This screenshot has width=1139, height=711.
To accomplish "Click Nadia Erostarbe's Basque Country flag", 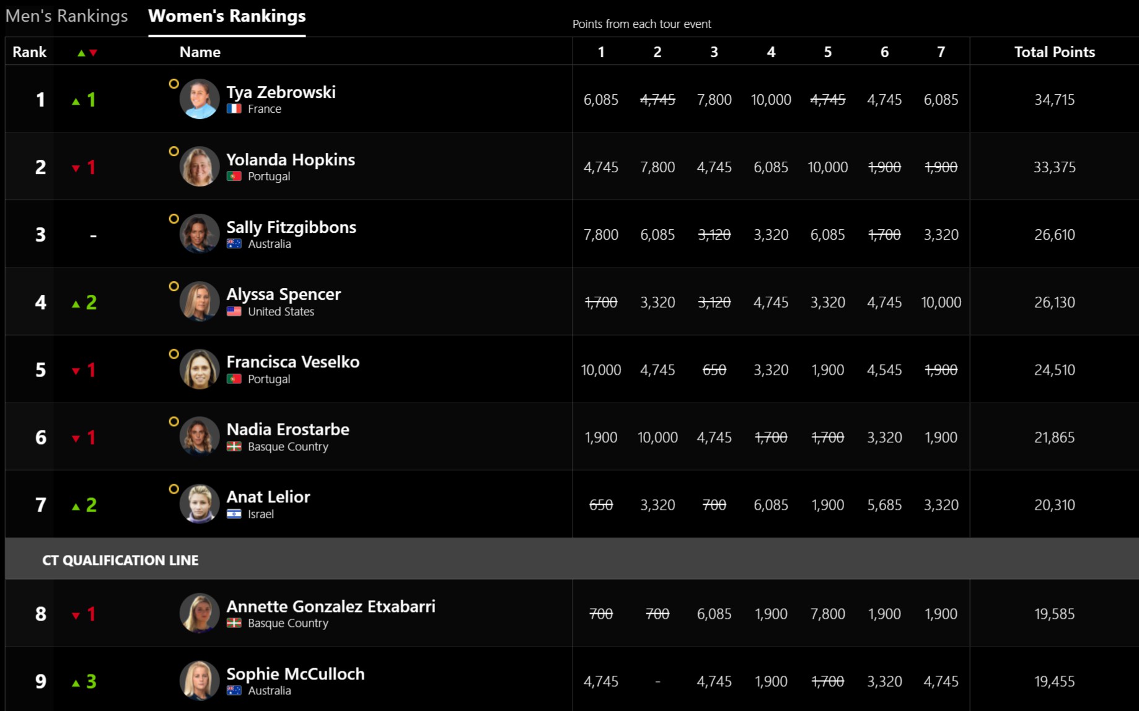I will pyautogui.click(x=234, y=447).
